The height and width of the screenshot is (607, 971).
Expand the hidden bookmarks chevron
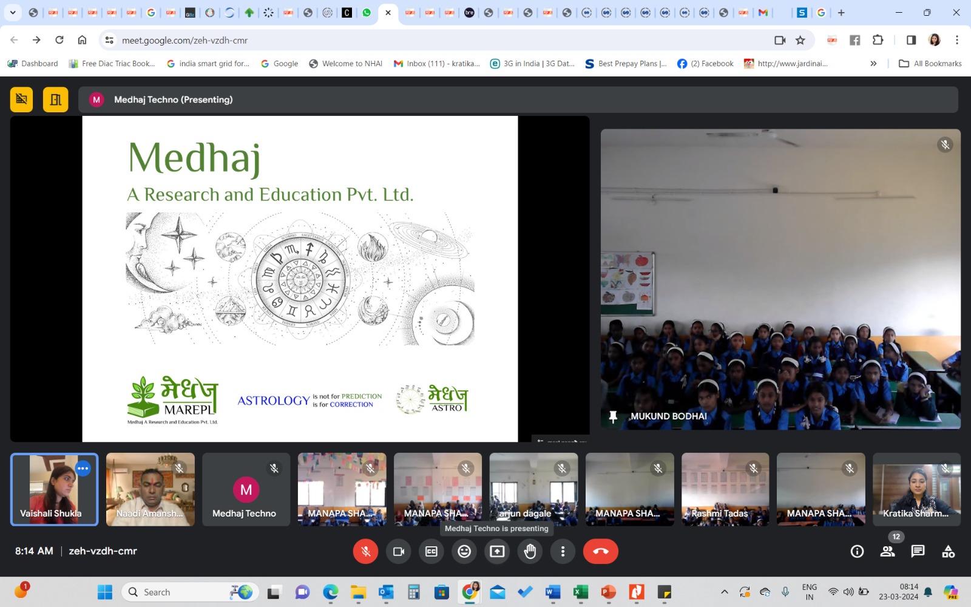(873, 64)
